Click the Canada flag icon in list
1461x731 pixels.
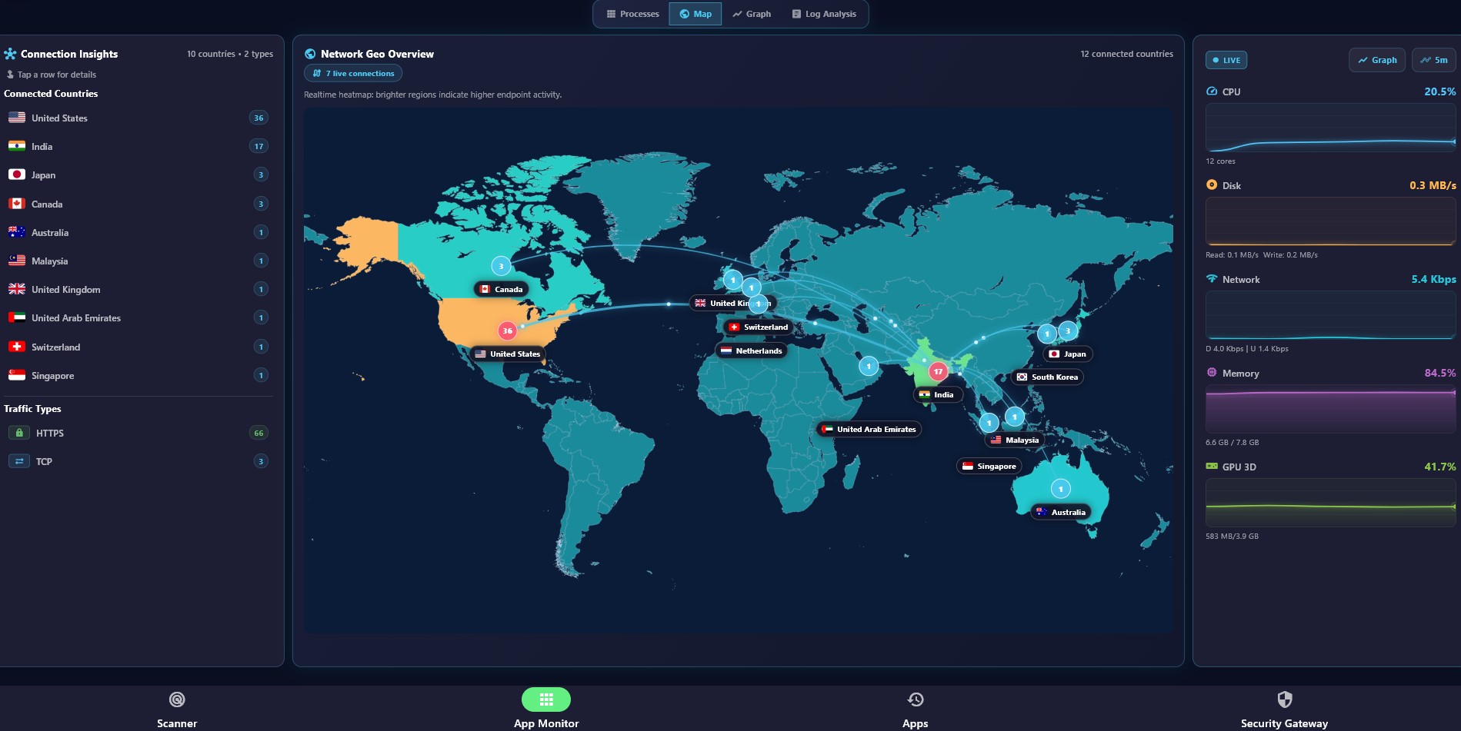click(x=17, y=204)
